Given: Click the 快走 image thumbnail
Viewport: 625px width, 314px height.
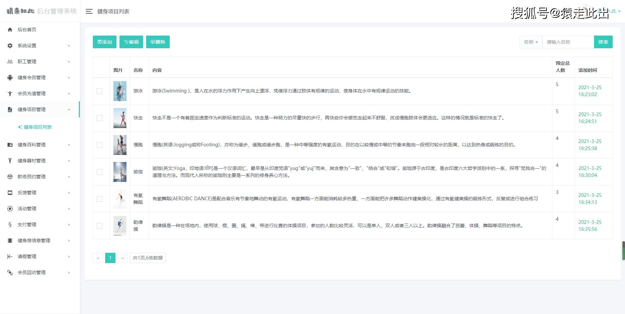Looking at the screenshot, I should pyautogui.click(x=120, y=118).
